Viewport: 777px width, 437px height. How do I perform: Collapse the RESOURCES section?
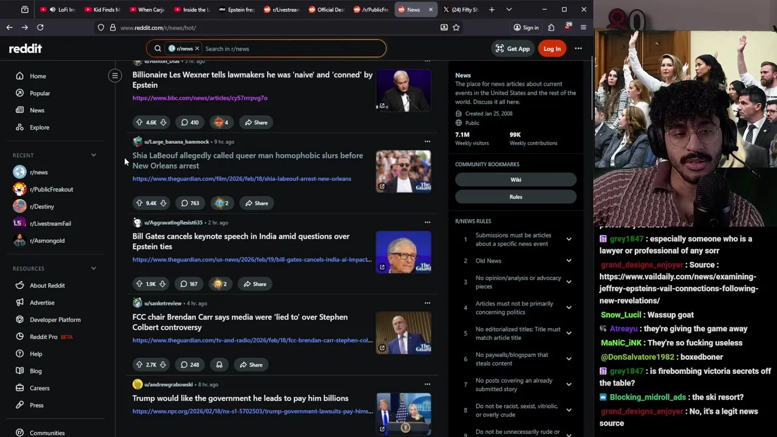click(x=93, y=268)
